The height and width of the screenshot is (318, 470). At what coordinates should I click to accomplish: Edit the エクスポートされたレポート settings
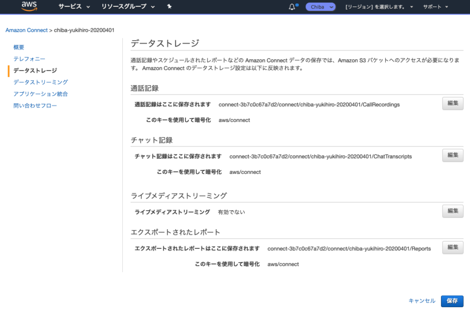[452, 247]
